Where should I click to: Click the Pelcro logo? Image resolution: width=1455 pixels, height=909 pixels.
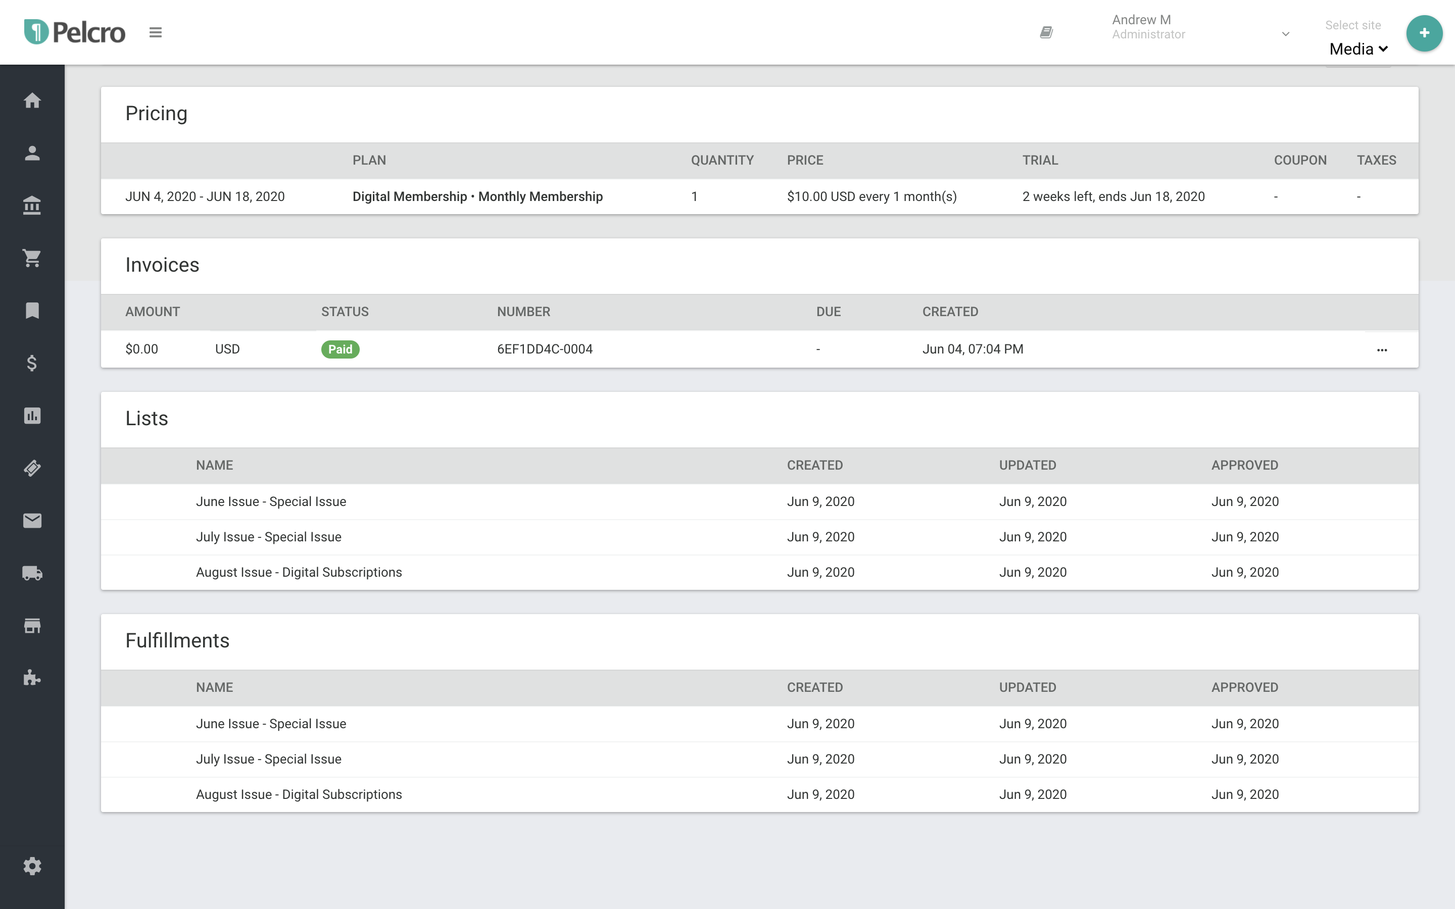[x=75, y=32]
